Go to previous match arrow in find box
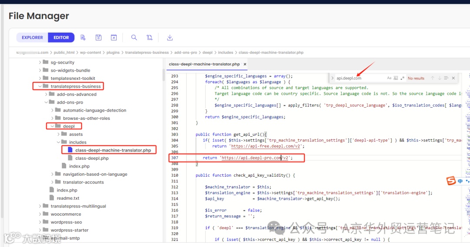The image size is (470, 247). [x=433, y=78]
